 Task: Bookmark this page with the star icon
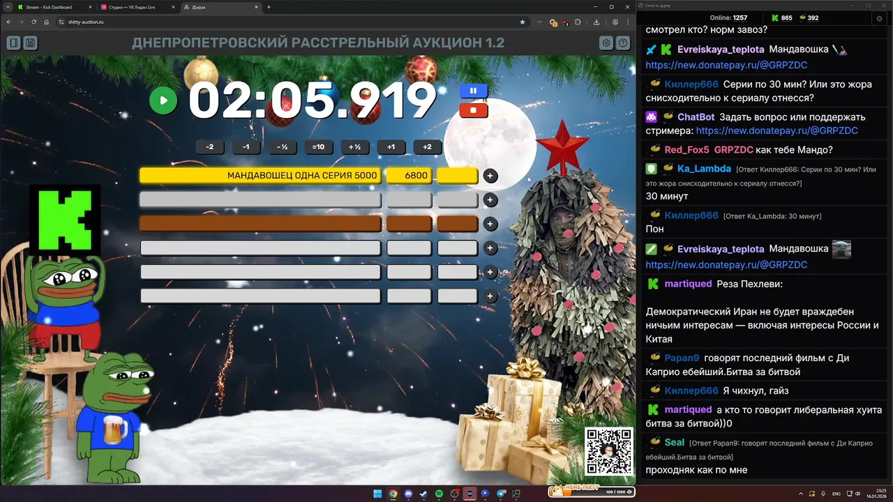522,22
